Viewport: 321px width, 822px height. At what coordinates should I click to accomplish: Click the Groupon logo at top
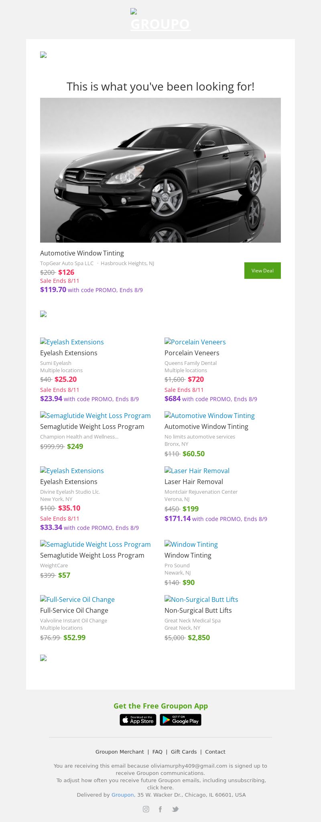coord(160,20)
